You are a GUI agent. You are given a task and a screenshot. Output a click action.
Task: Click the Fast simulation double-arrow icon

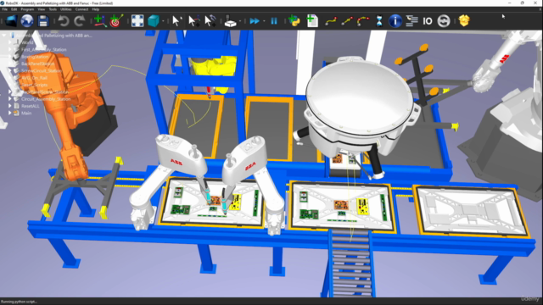pyautogui.click(x=255, y=21)
